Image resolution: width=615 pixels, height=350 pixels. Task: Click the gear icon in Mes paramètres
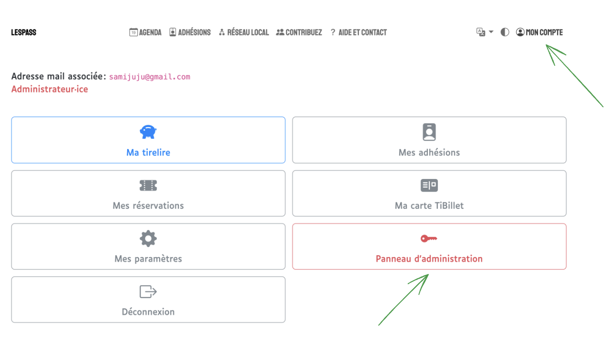[148, 239]
